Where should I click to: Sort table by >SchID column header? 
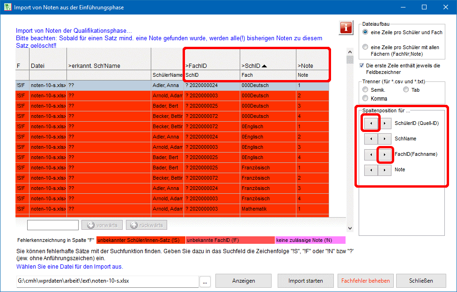[x=267, y=66]
